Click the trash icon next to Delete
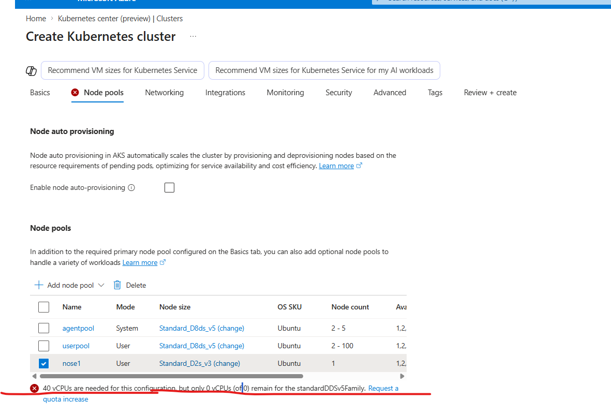The image size is (611, 415). click(x=117, y=285)
